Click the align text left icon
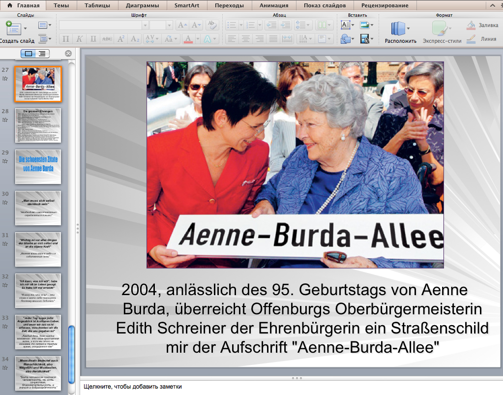The height and width of the screenshot is (395, 503). pyautogui.click(x=232, y=39)
